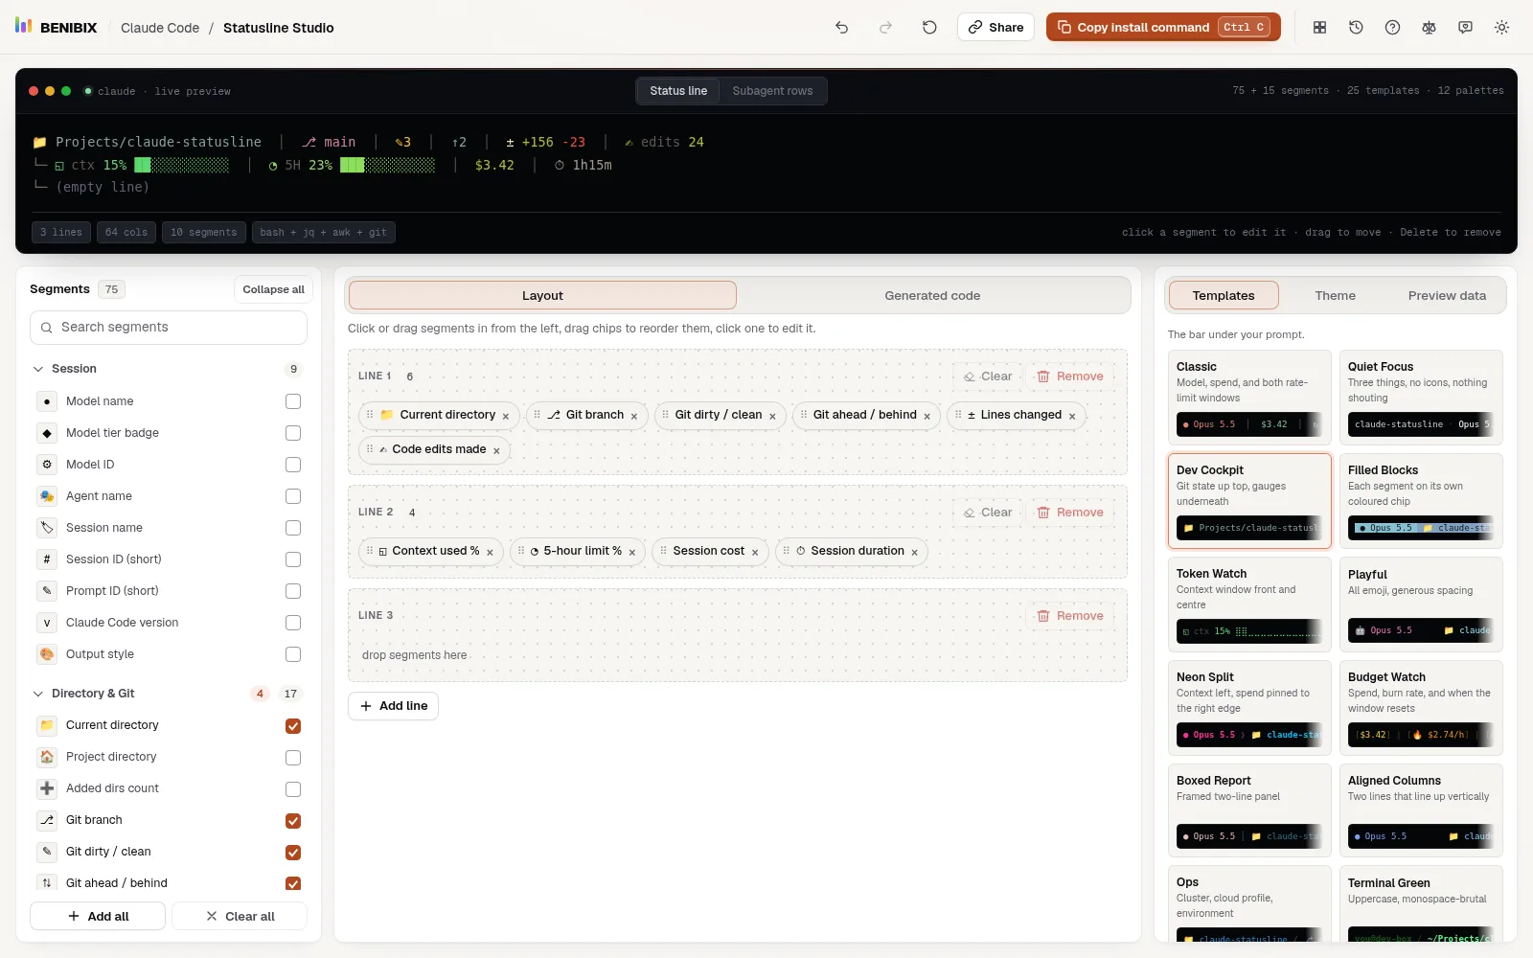1533x958 pixels.
Task: Click the redo arrow icon
Action: (x=885, y=28)
